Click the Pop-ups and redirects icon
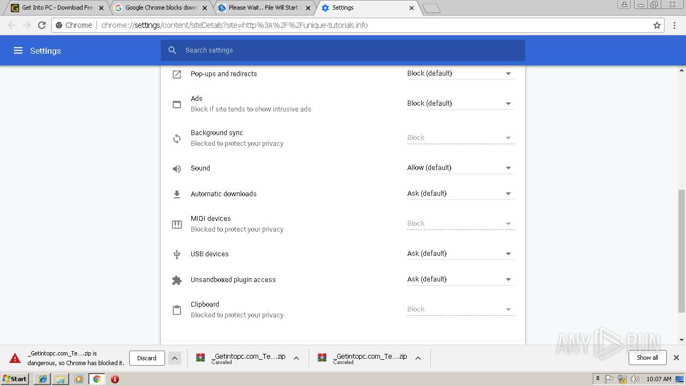Viewport: 686px width, 386px height. click(x=177, y=74)
